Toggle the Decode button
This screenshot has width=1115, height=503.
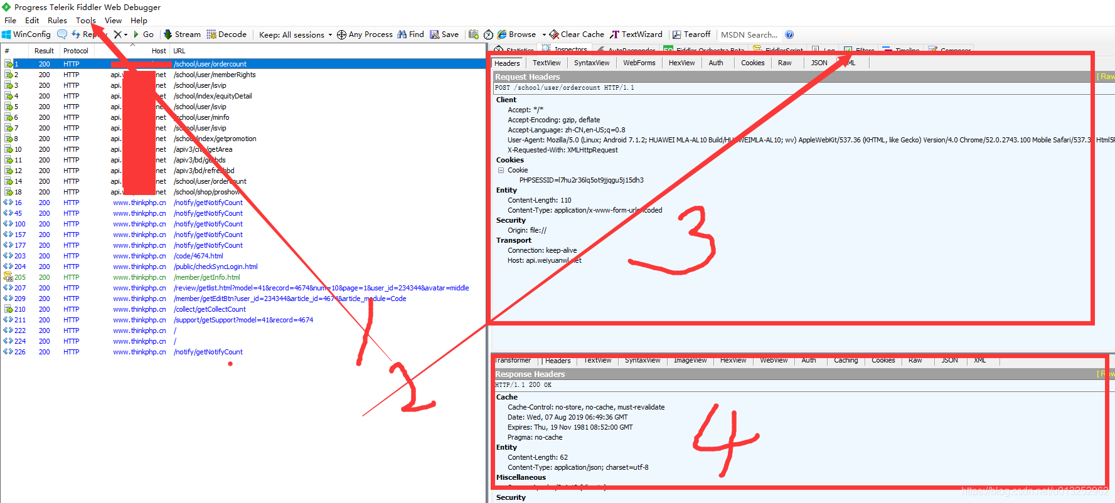tap(227, 34)
